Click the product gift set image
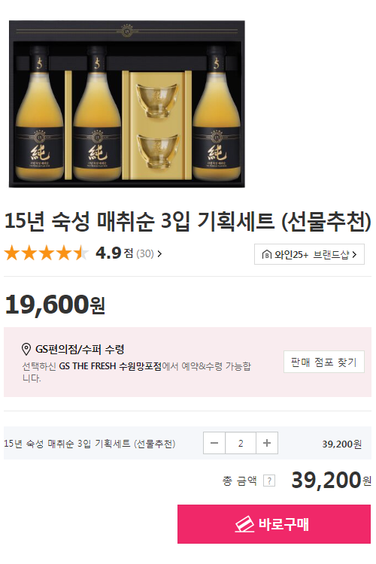The image size is (376, 564). pyautogui.click(x=127, y=104)
